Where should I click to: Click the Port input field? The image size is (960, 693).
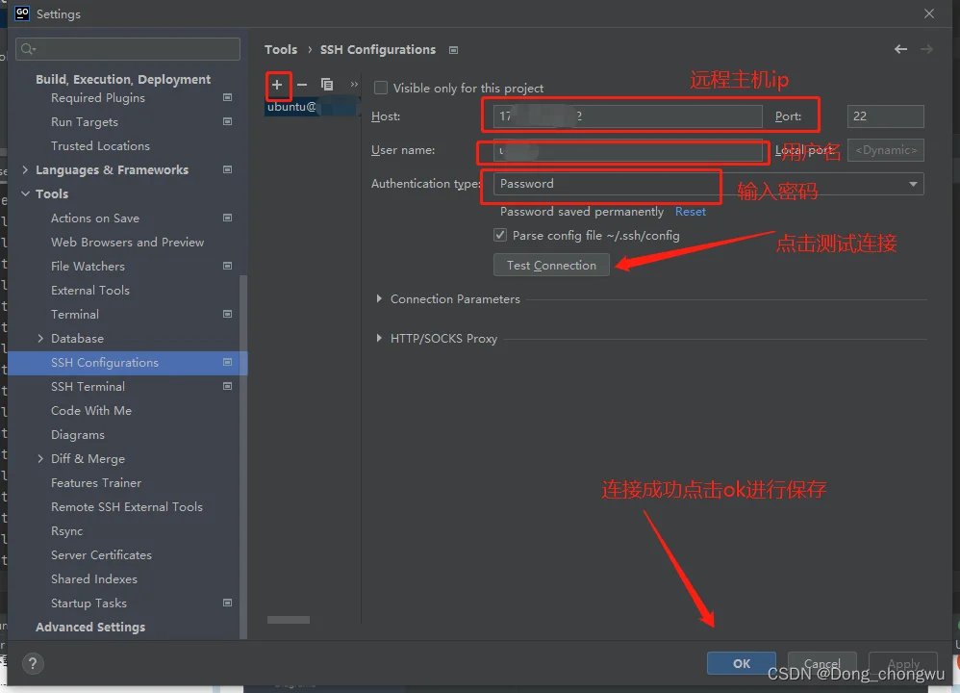pos(885,116)
